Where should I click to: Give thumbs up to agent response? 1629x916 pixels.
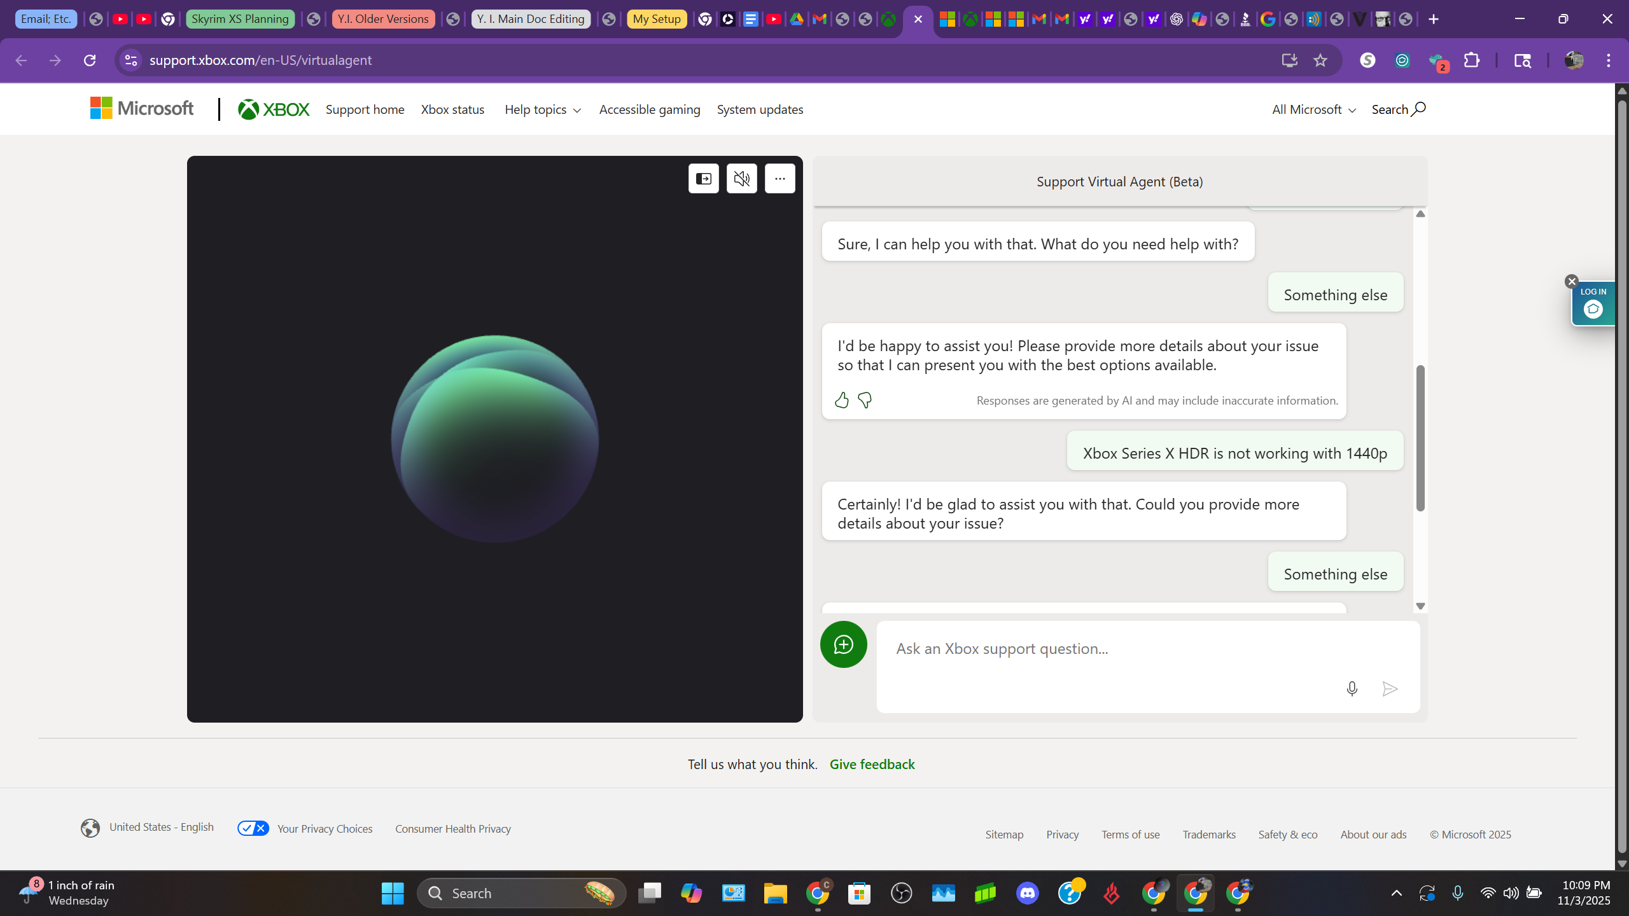pos(842,400)
